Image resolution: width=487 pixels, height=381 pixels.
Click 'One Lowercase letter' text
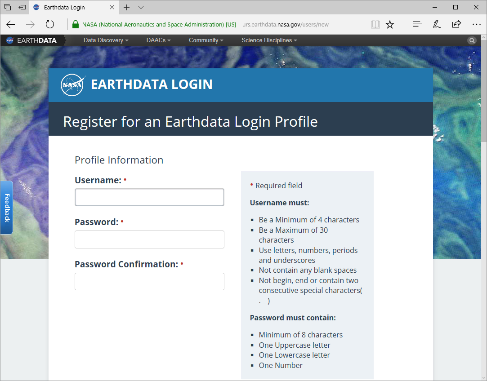(295, 355)
